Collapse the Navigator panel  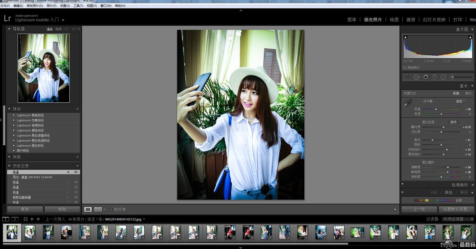point(9,29)
